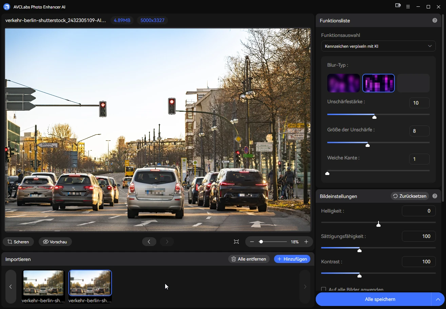Enable 'Auf alle Bilder anwenden' checkbox
Viewport: 446px width, 309px height.
click(x=324, y=289)
